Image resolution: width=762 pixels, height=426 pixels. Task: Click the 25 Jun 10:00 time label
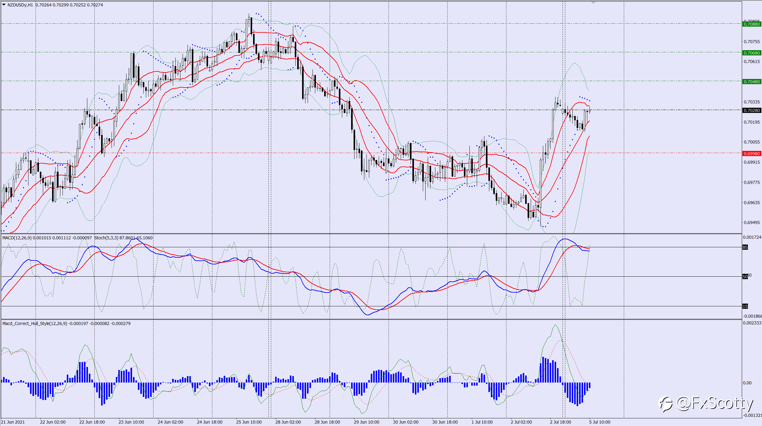pos(249,422)
